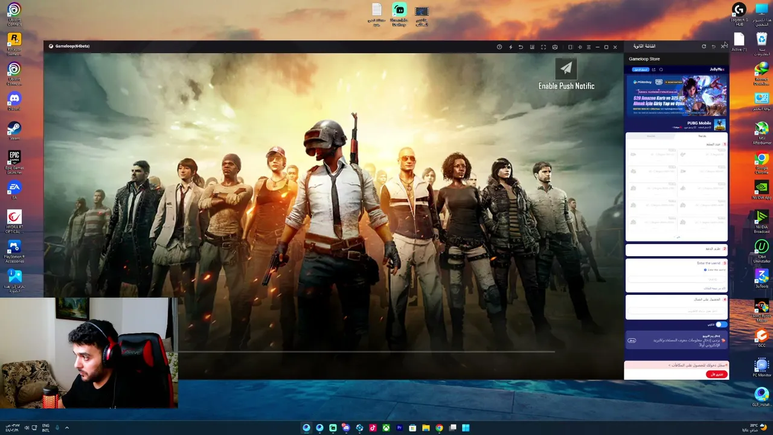The width and height of the screenshot is (773, 435).
Task: Open Steam desktop shortcut
Action: (x=14, y=130)
